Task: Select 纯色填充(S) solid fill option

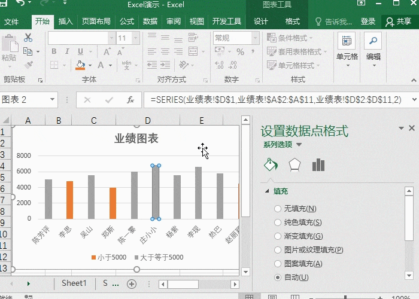Action: tap(298, 222)
